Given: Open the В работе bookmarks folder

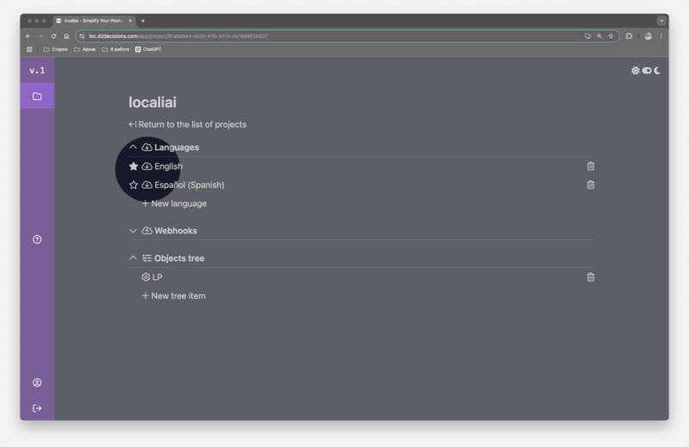Looking at the screenshot, I should tap(115, 49).
